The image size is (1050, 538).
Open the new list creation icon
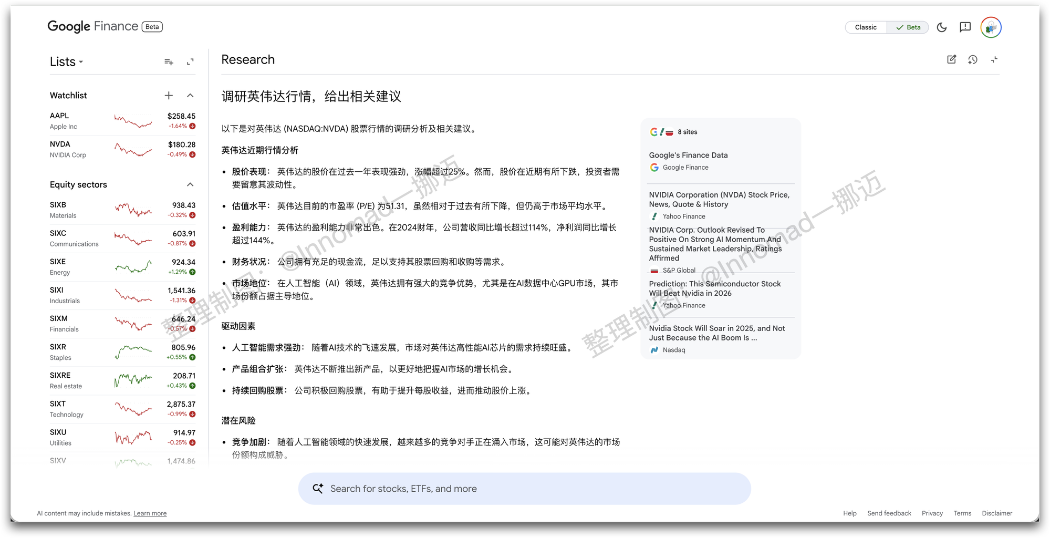pyautogui.click(x=169, y=61)
